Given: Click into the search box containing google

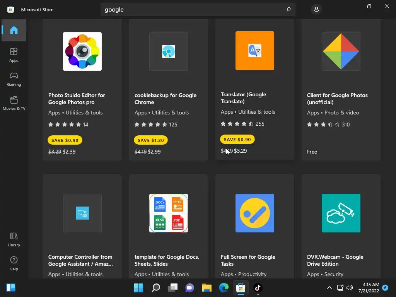Looking at the screenshot, I should 198,9.
